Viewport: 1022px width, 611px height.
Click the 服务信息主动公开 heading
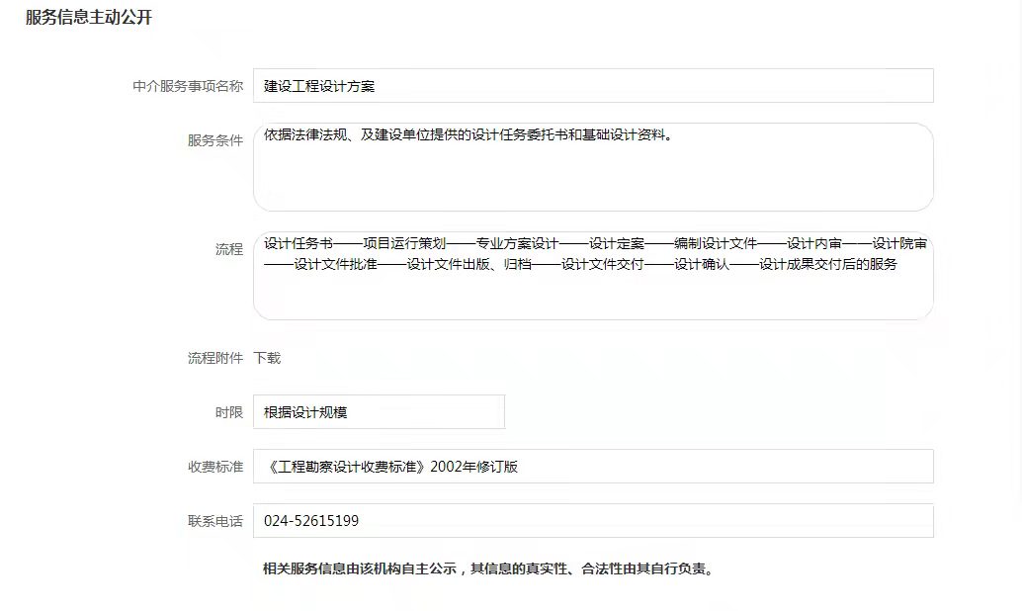[x=89, y=18]
